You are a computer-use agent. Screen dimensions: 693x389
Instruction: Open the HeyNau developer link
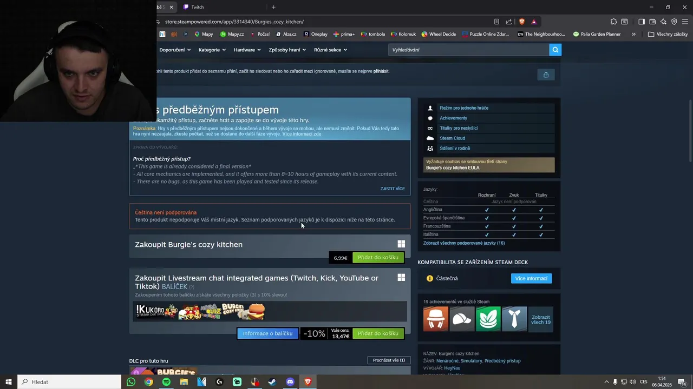click(452, 368)
